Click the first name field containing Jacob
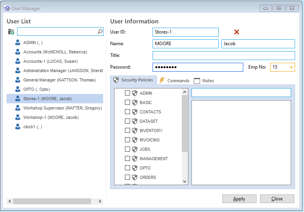The height and width of the screenshot is (212, 304). 258,44
